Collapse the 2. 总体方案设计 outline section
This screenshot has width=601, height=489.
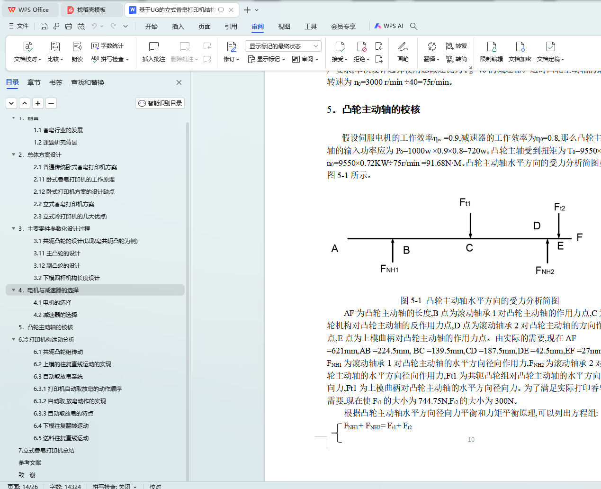[x=13, y=154]
